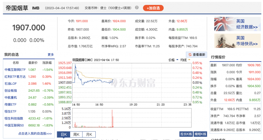Click the 均线 legend yellow marker
The image size is (263, 140).
[x=189, y=59]
